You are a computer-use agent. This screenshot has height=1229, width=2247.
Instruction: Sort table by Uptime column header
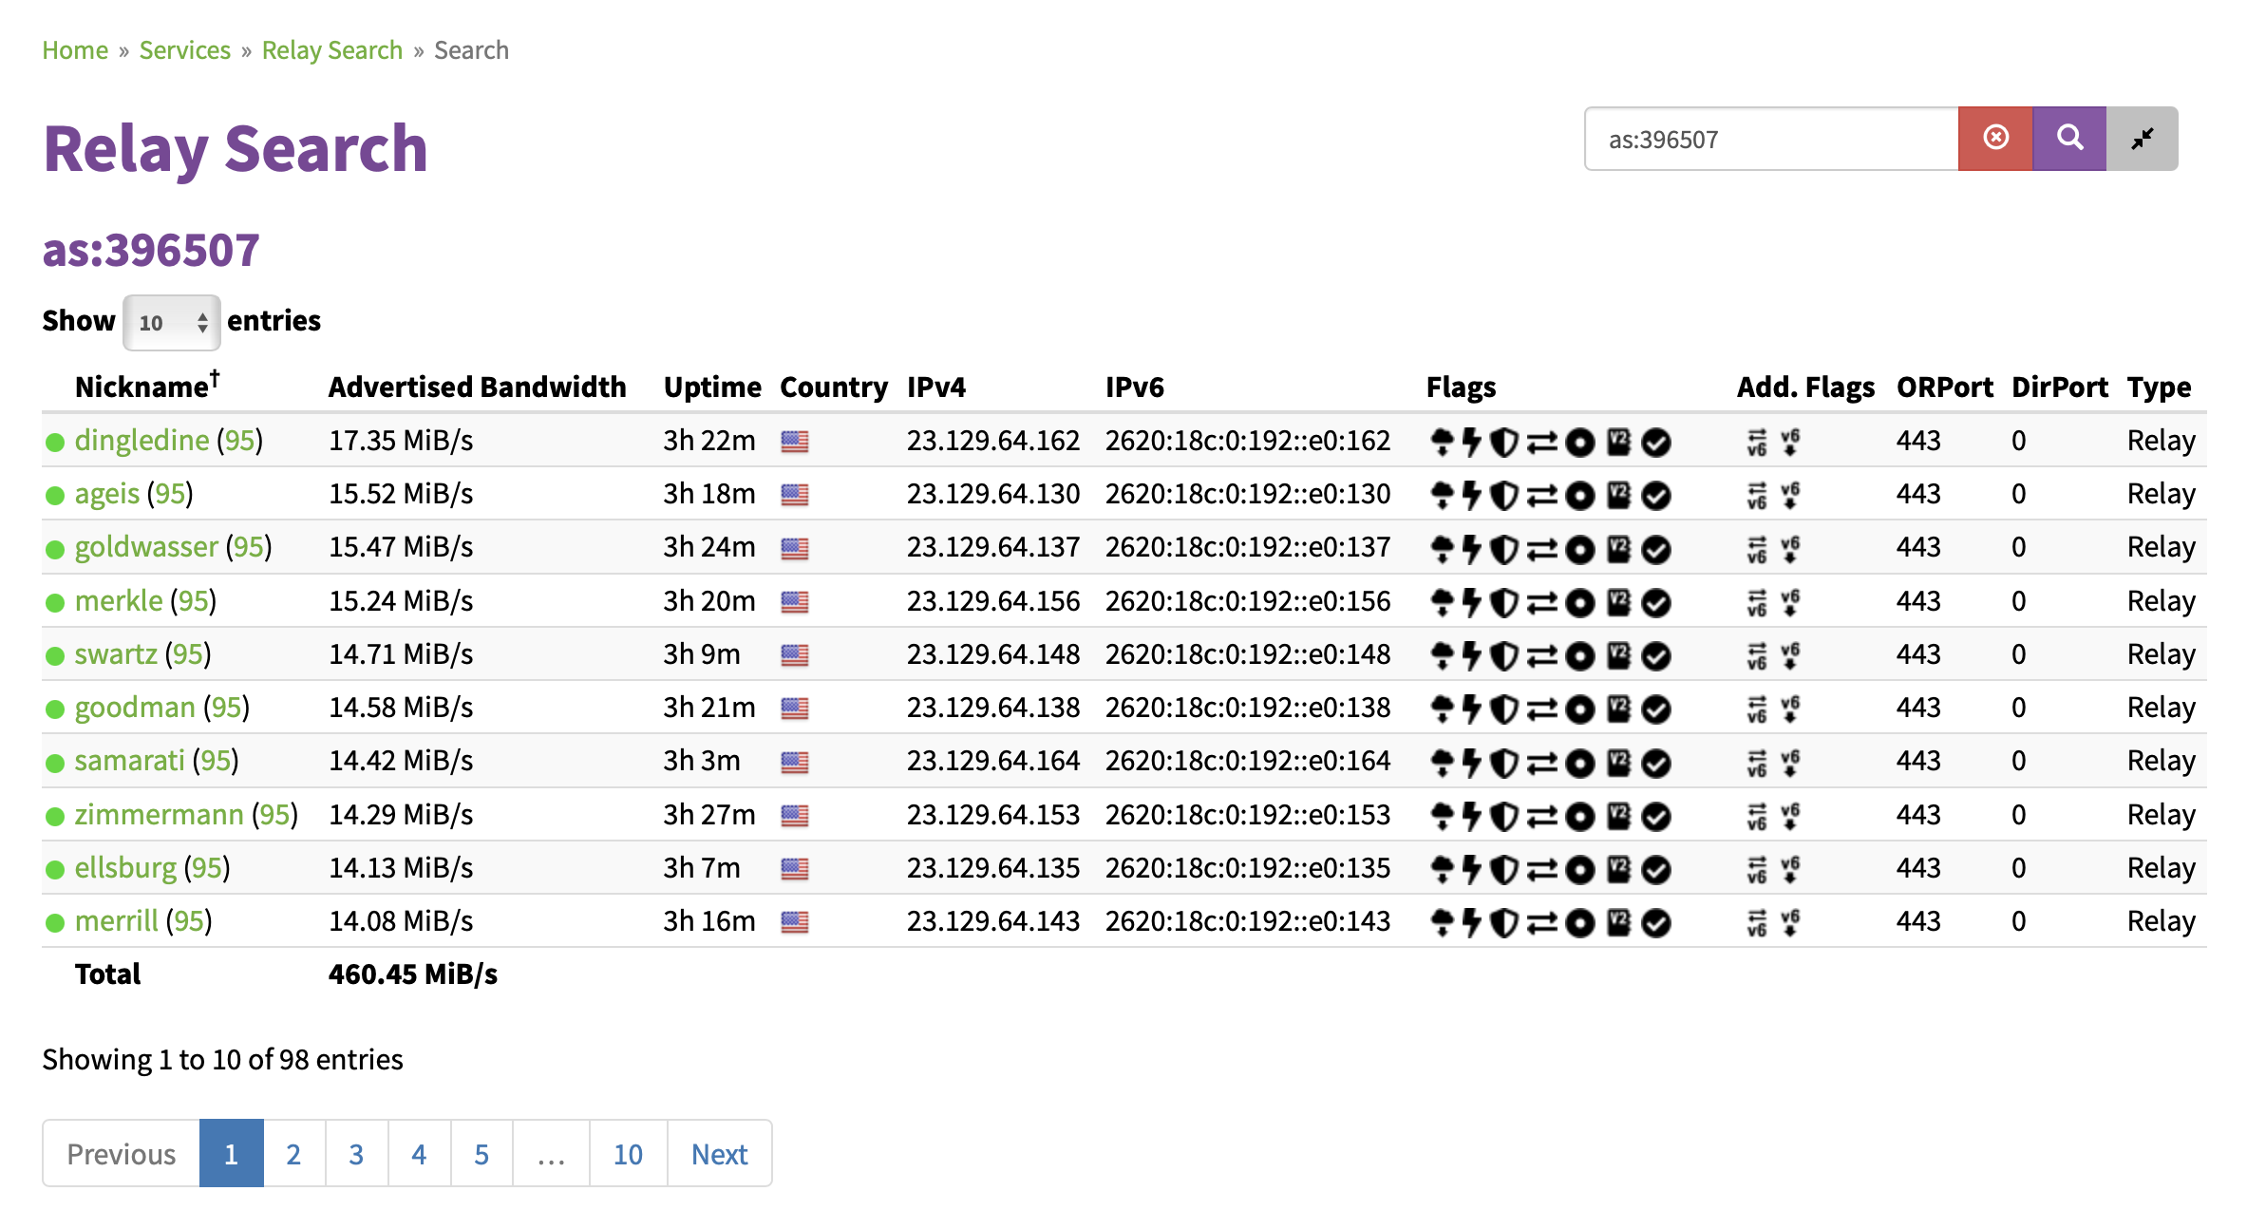711,387
